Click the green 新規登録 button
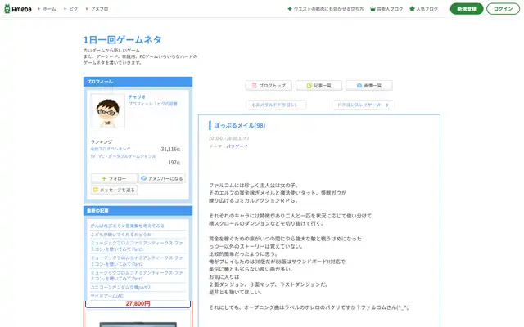The image size is (524, 327). 467,9
